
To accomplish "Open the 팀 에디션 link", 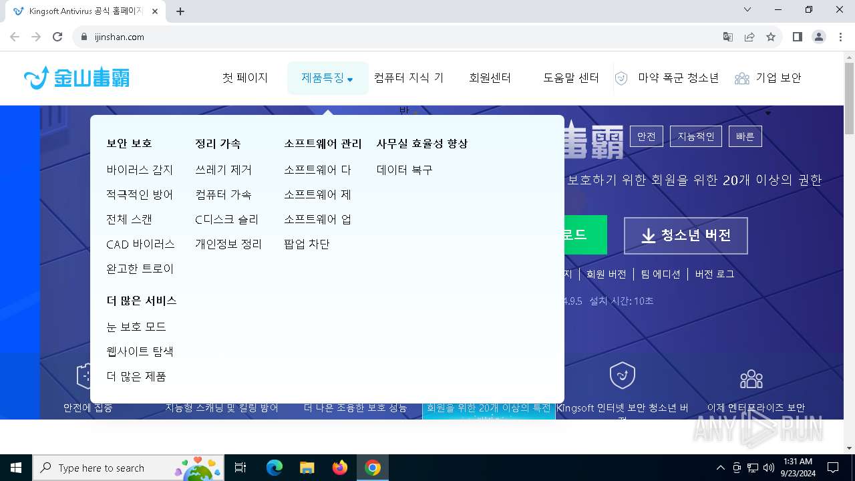I will (x=661, y=274).
